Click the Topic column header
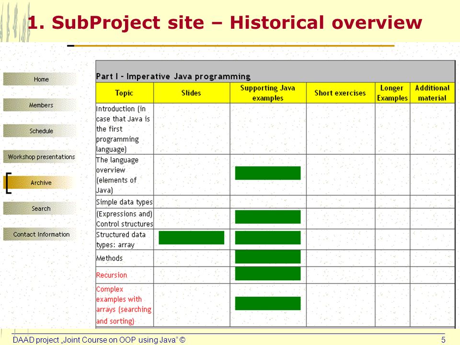460x345 pixels. (125, 93)
